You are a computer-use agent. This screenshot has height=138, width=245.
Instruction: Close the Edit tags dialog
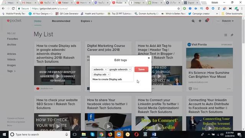(149, 58)
